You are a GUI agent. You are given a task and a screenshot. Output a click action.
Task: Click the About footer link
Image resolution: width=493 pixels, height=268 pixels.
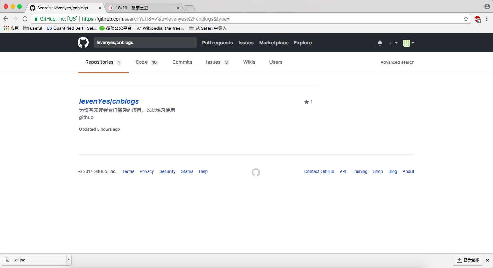[x=408, y=171]
